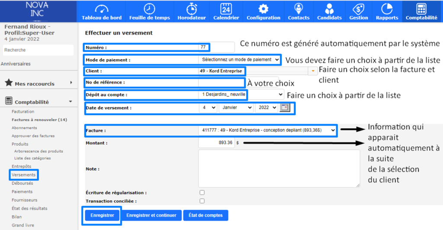Open the Tableau de bord dashboard icon
Viewport: 443px width, 230px height.
click(102, 9)
